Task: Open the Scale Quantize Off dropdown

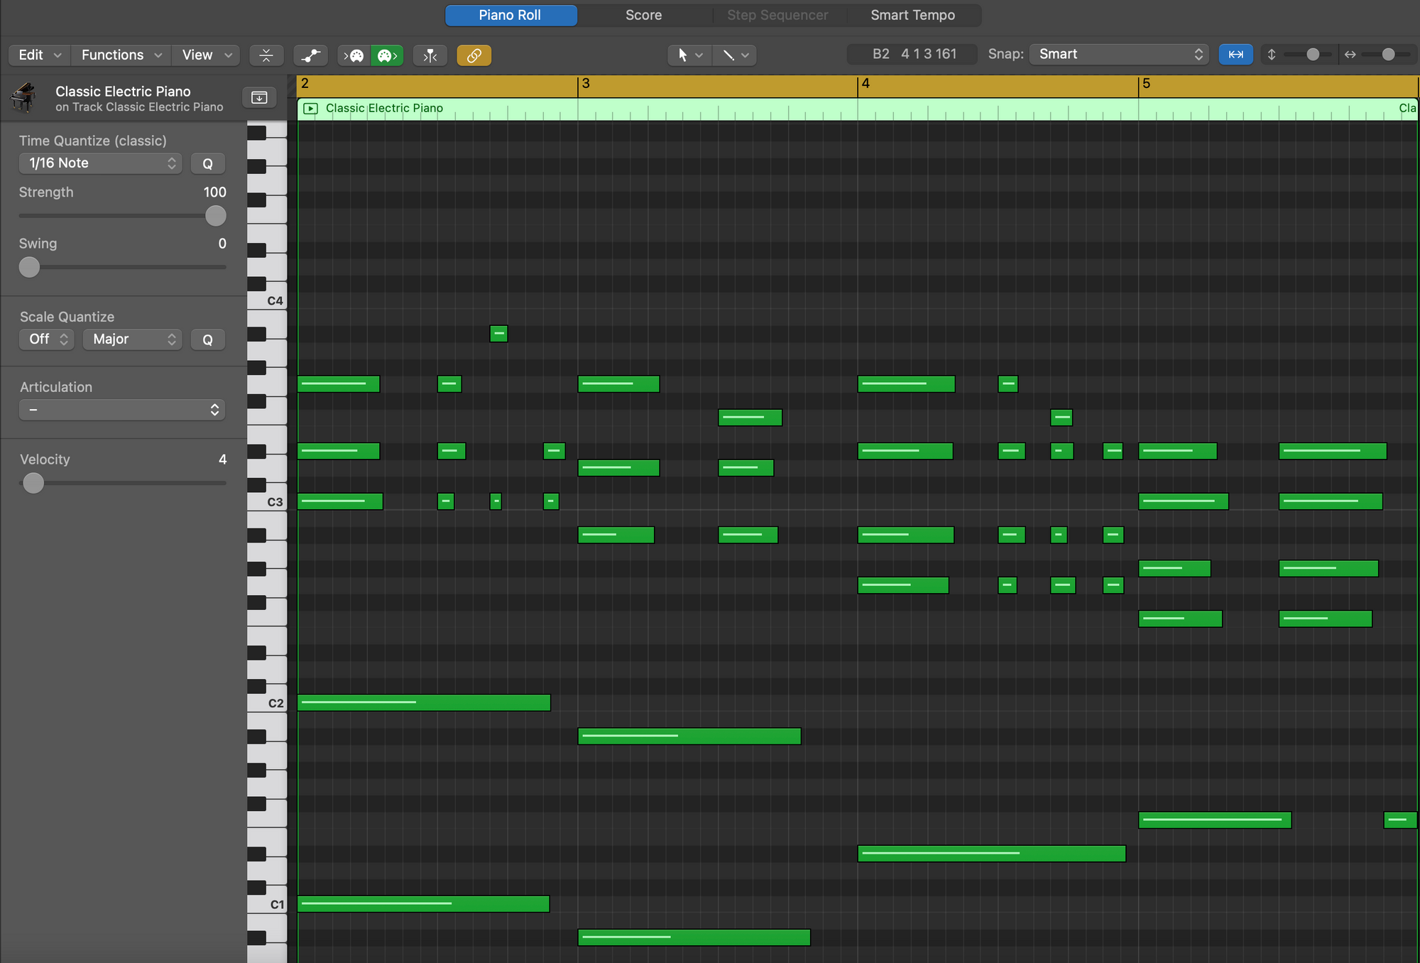Action: point(46,339)
